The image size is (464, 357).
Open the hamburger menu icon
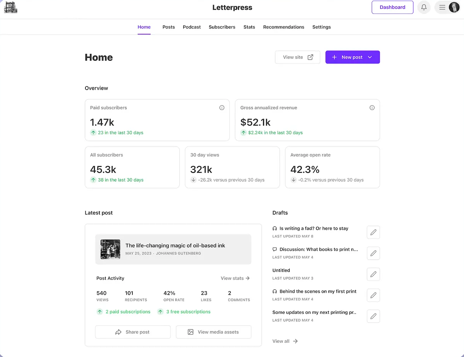click(442, 7)
